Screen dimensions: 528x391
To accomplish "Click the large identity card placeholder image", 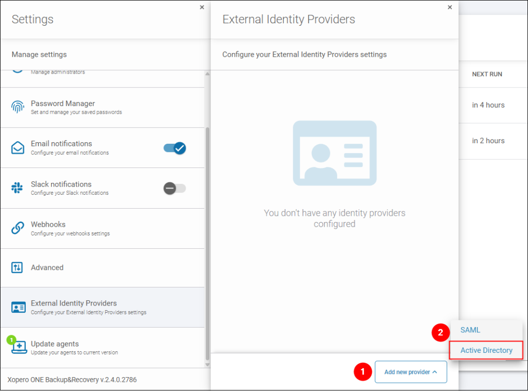I will [335, 153].
